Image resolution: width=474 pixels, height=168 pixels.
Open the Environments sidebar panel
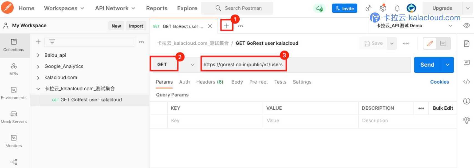coord(14,93)
